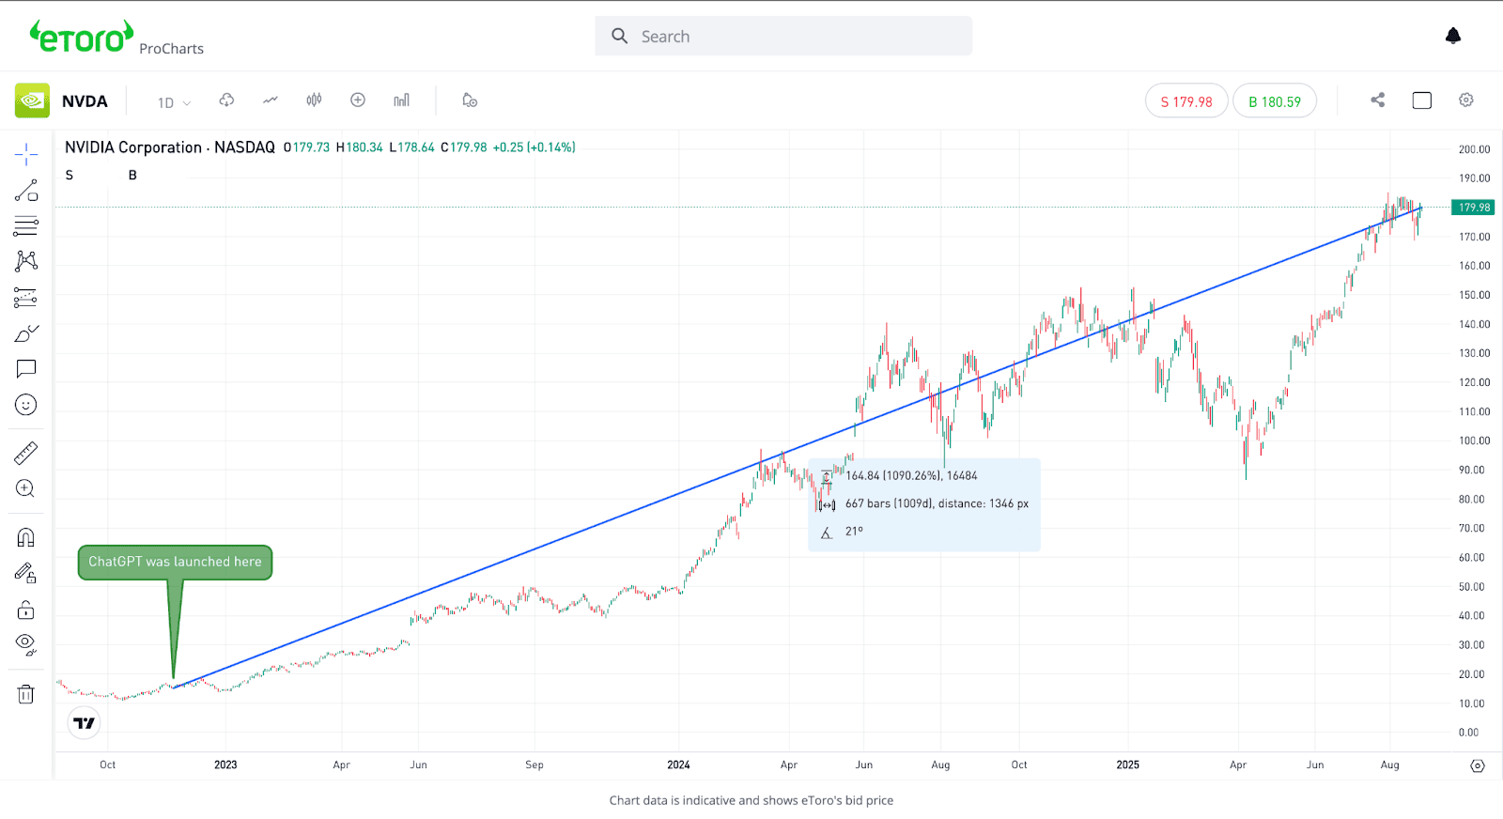Screen dimensions: 1503x819
Task: Click the 164.84 (1090.26%) measurement text
Action: click(911, 476)
